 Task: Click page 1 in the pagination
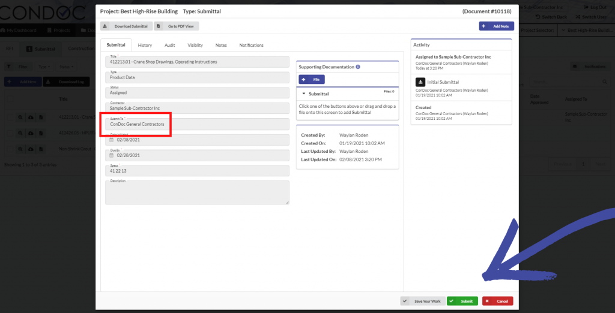click(x=584, y=164)
